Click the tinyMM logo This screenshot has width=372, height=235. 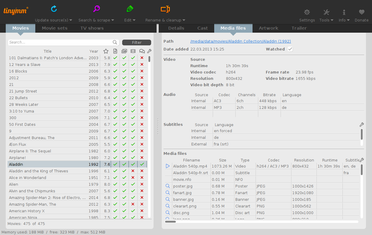click(x=16, y=11)
